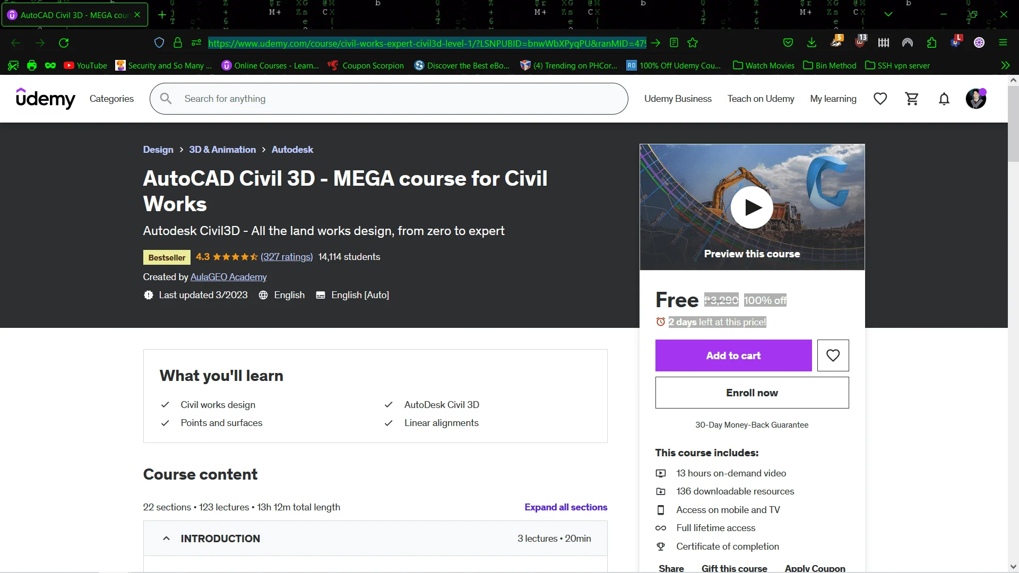
Task: Play the course preview video
Action: [x=752, y=207]
